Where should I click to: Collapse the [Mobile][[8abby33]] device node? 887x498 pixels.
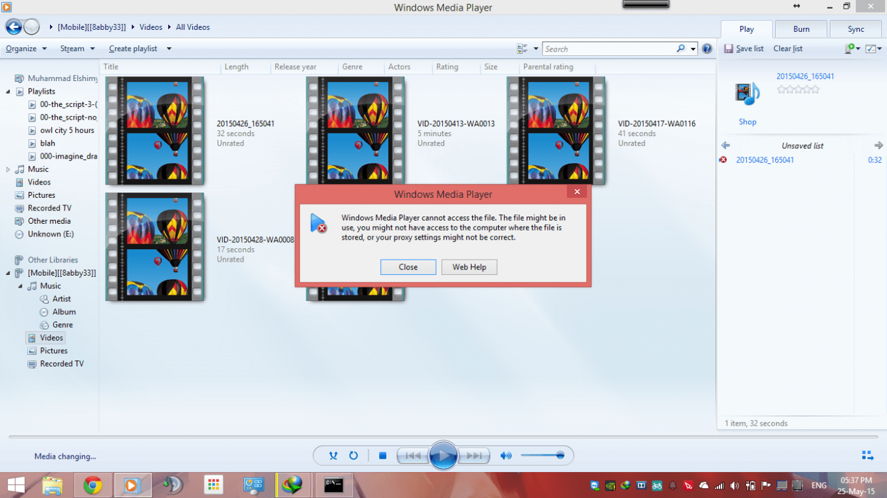point(8,273)
